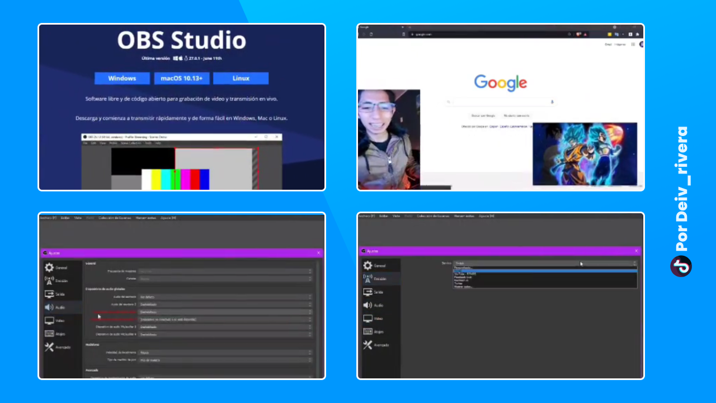Choose Restream.io in the Servicio list
The image size is (716, 403).
click(545, 280)
